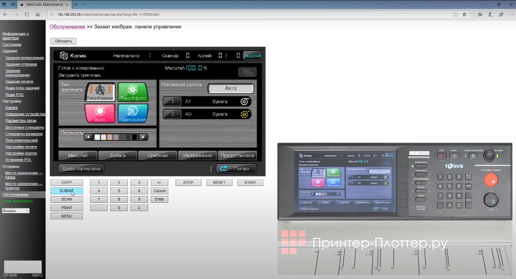Open the Масштаб tab on panel
The width and height of the screenshot is (516, 279).
78,155
